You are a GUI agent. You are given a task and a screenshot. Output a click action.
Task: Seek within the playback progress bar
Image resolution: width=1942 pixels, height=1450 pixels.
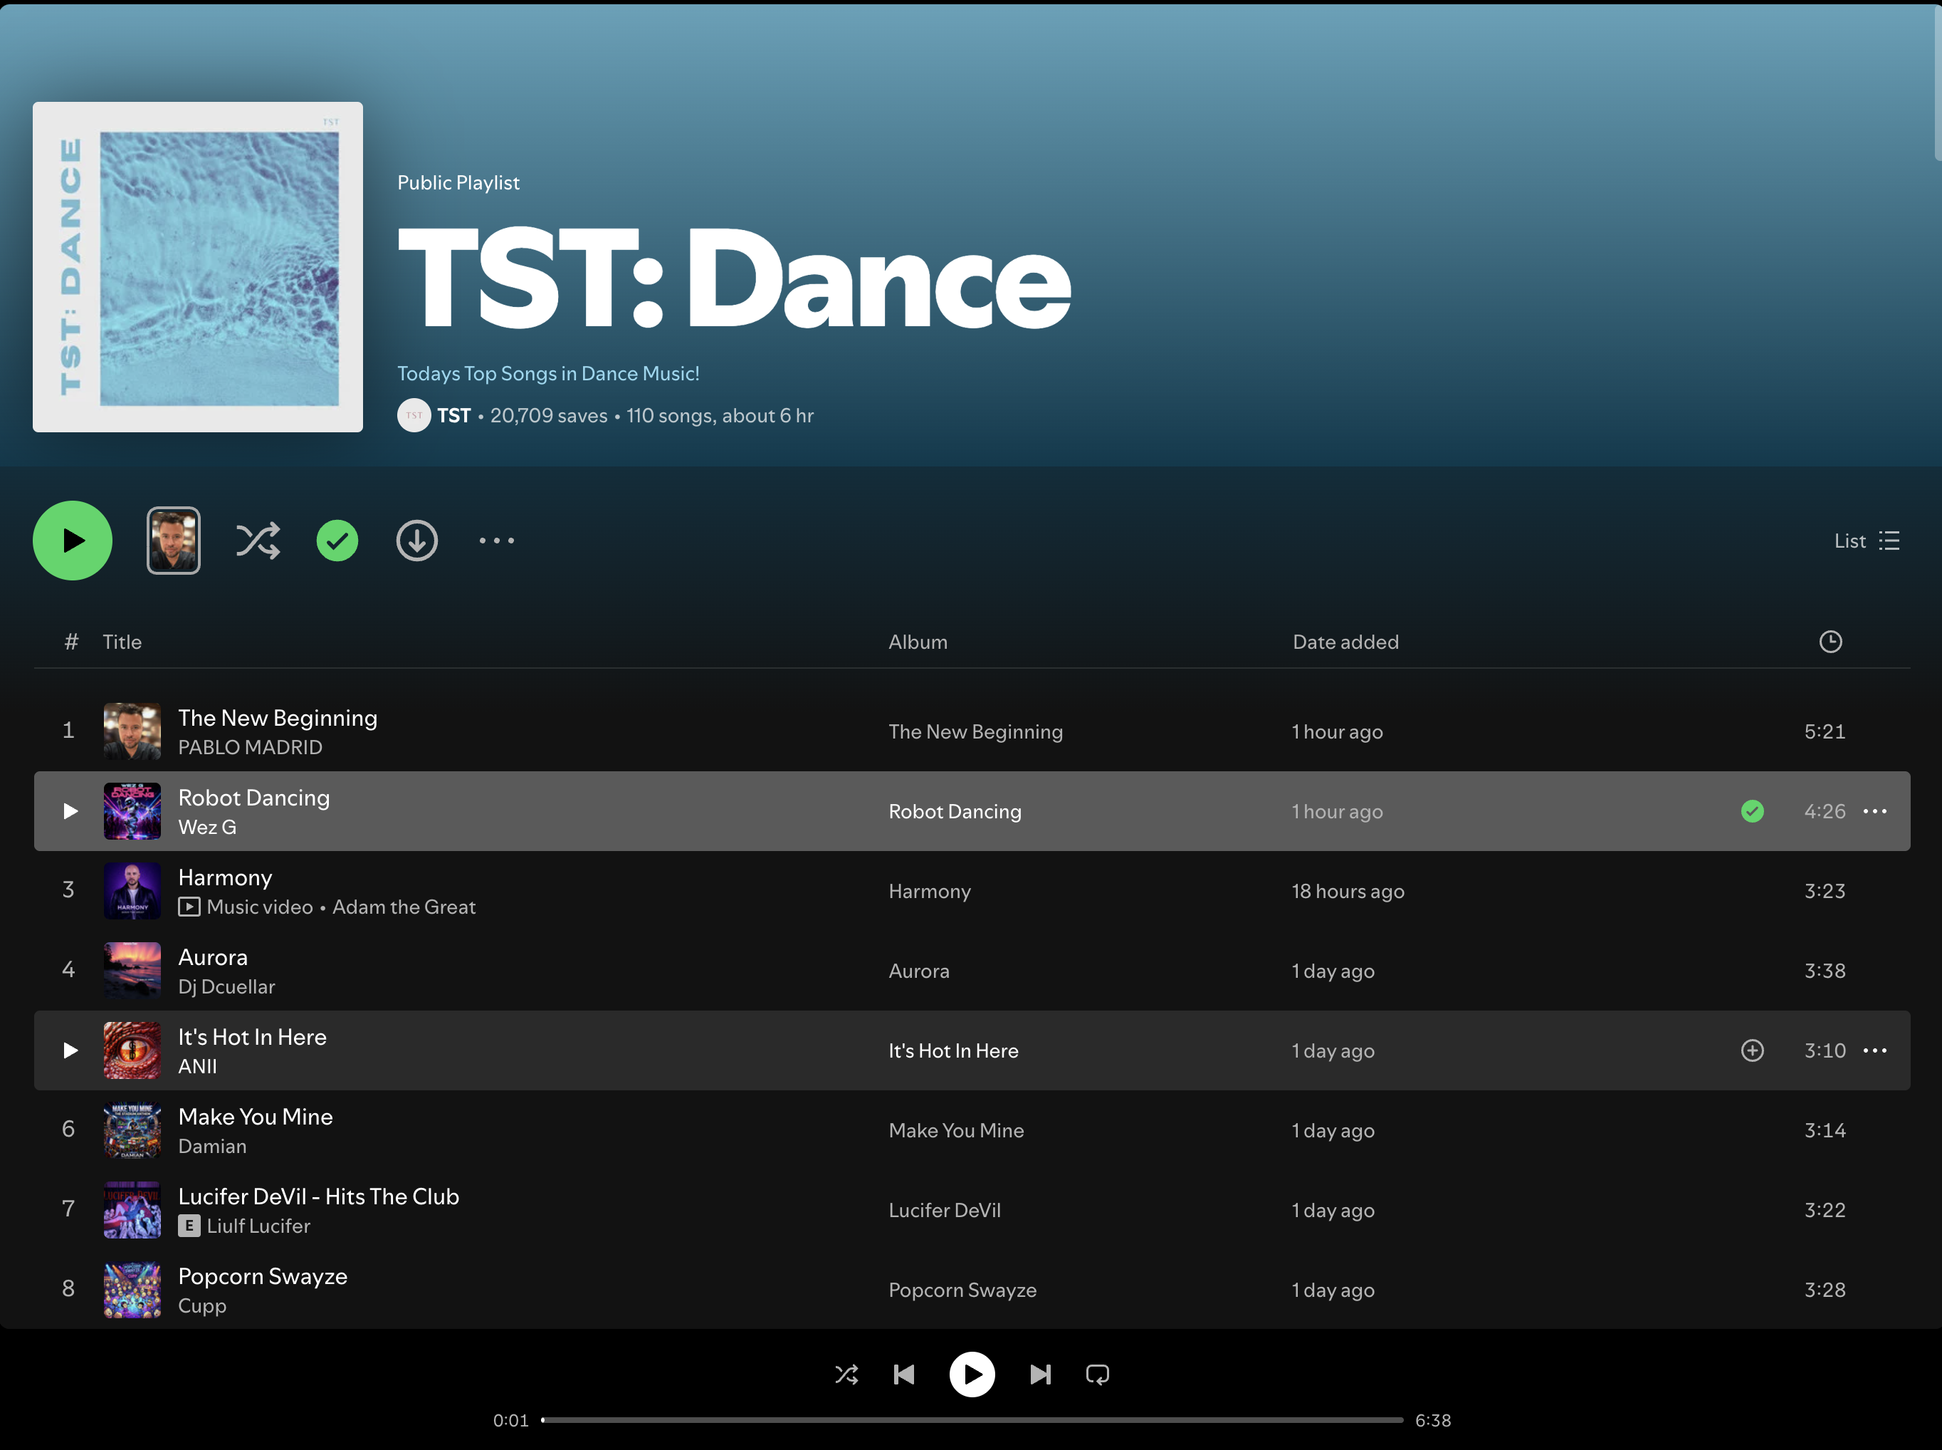[972, 1420]
